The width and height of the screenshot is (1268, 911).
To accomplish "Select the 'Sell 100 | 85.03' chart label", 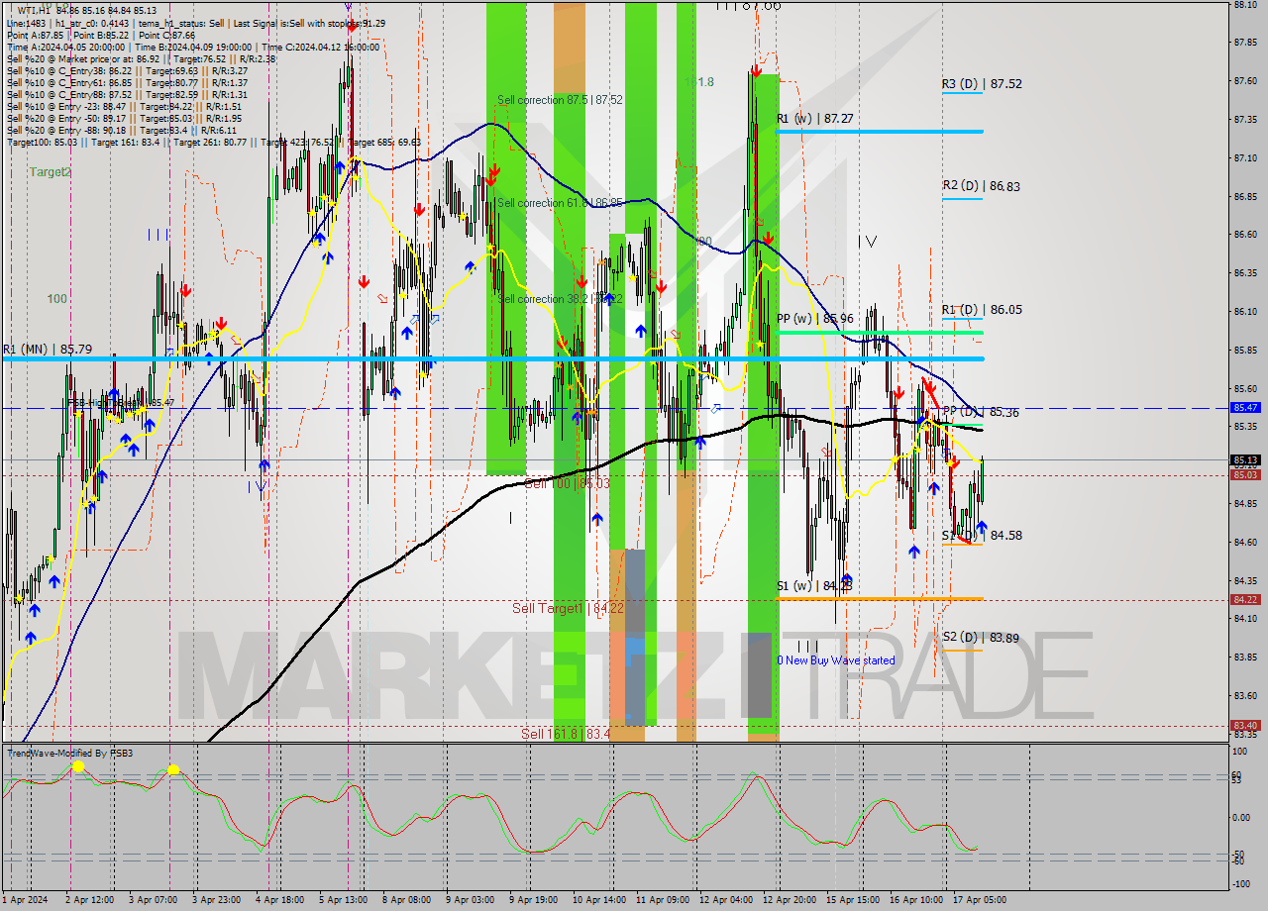I will tap(567, 483).
